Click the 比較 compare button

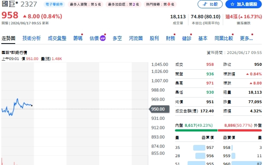pos(210,4)
